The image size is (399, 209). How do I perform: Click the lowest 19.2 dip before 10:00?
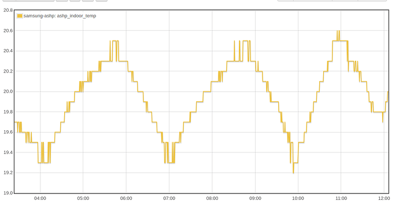pyautogui.click(x=293, y=173)
